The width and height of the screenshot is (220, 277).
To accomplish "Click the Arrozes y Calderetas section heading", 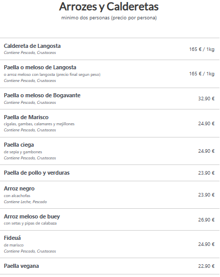I will (109, 7).
